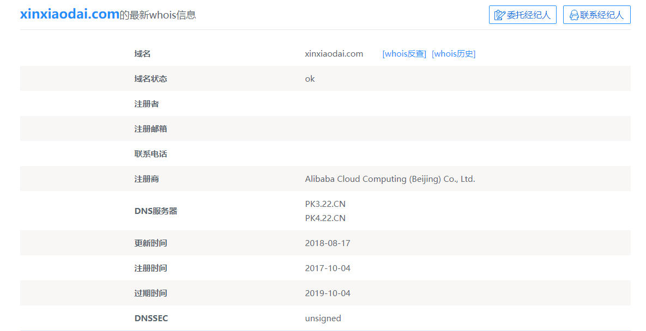This screenshot has height=331, width=646.
Task: Open the [whois反查] link
Action: point(404,54)
